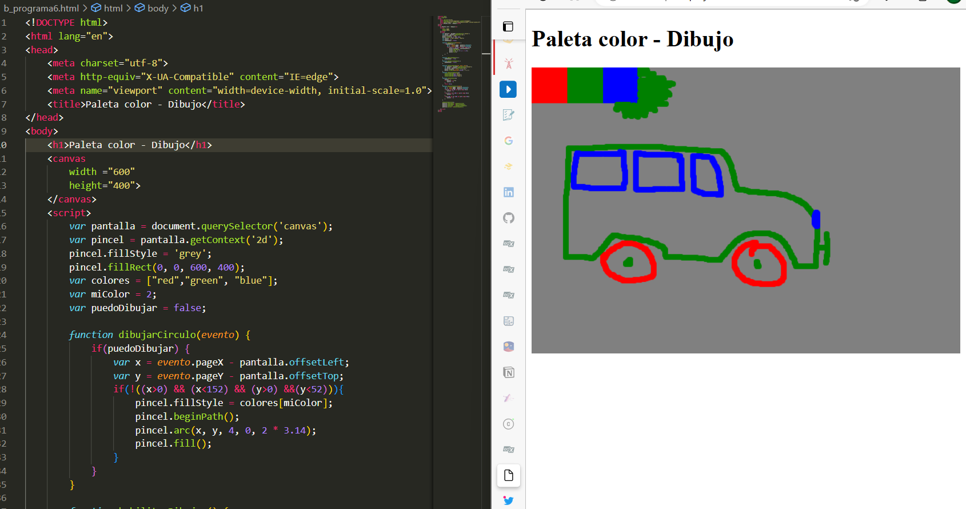The image size is (966, 509).
Task: Click the 'var miColor = 2' line
Action: 113,294
